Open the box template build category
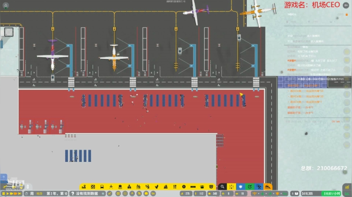352x197 pixels. click(211, 187)
